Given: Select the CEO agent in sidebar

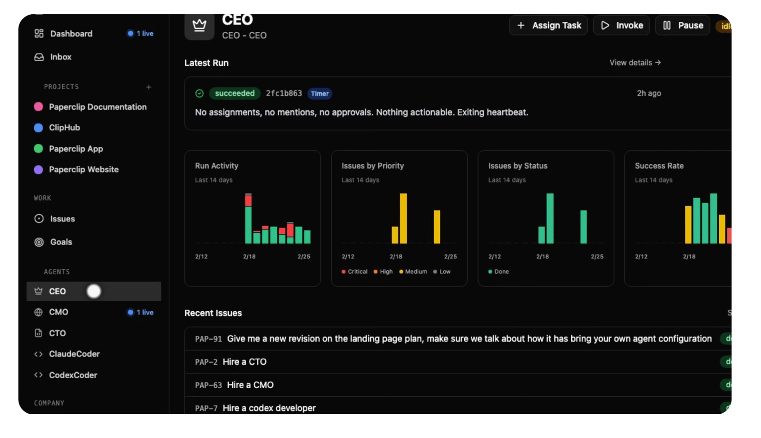Looking at the screenshot, I should point(58,291).
